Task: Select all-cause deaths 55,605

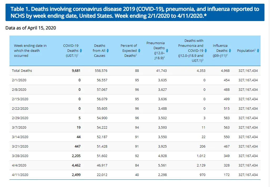Action: (102, 108)
